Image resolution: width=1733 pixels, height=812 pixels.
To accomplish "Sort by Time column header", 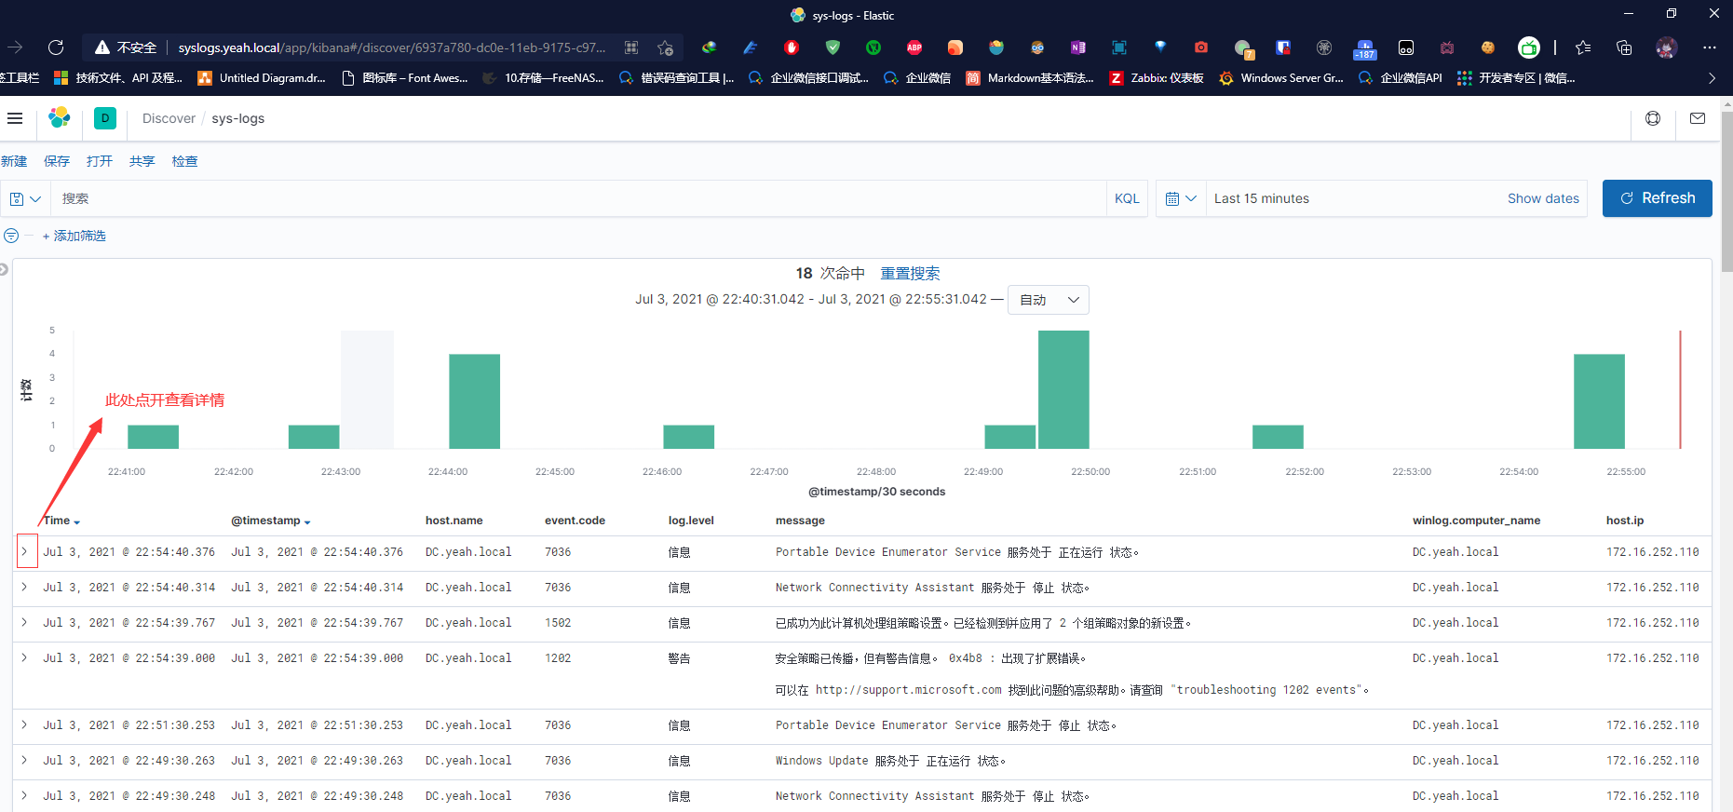I will click(61, 521).
